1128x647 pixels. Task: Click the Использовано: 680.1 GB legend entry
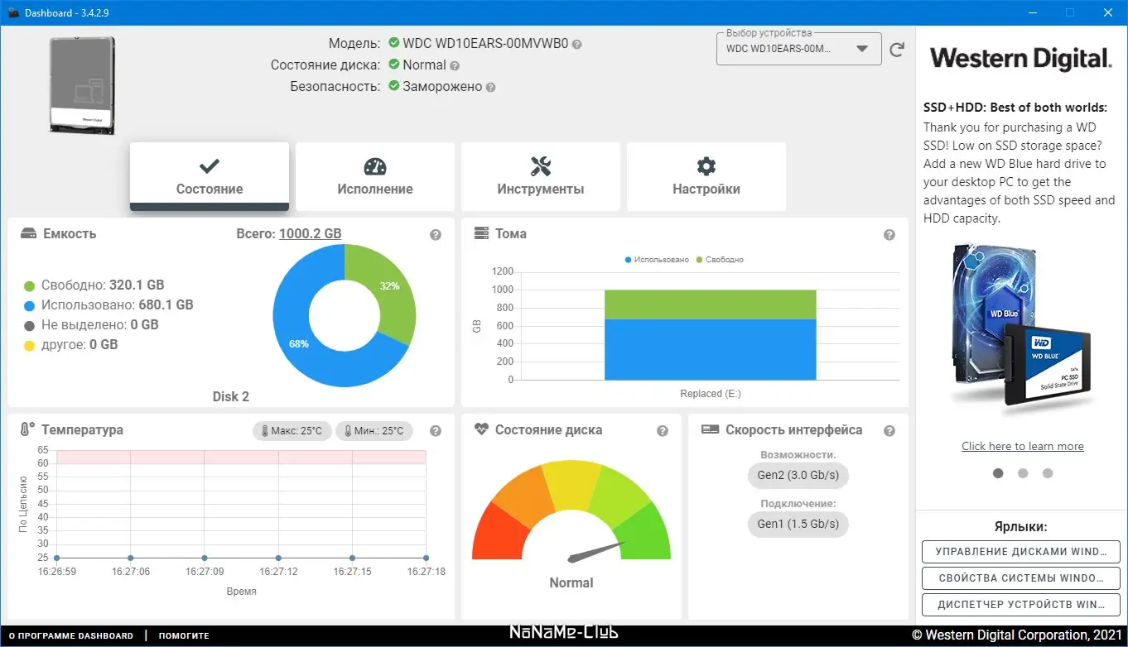pyautogui.click(x=108, y=305)
